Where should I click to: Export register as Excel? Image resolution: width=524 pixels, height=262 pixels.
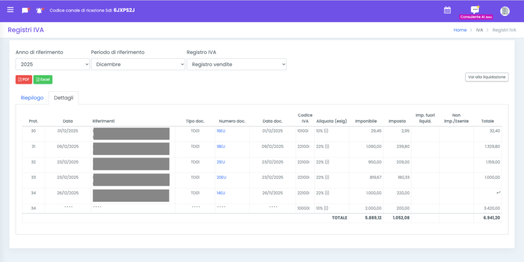[43, 79]
